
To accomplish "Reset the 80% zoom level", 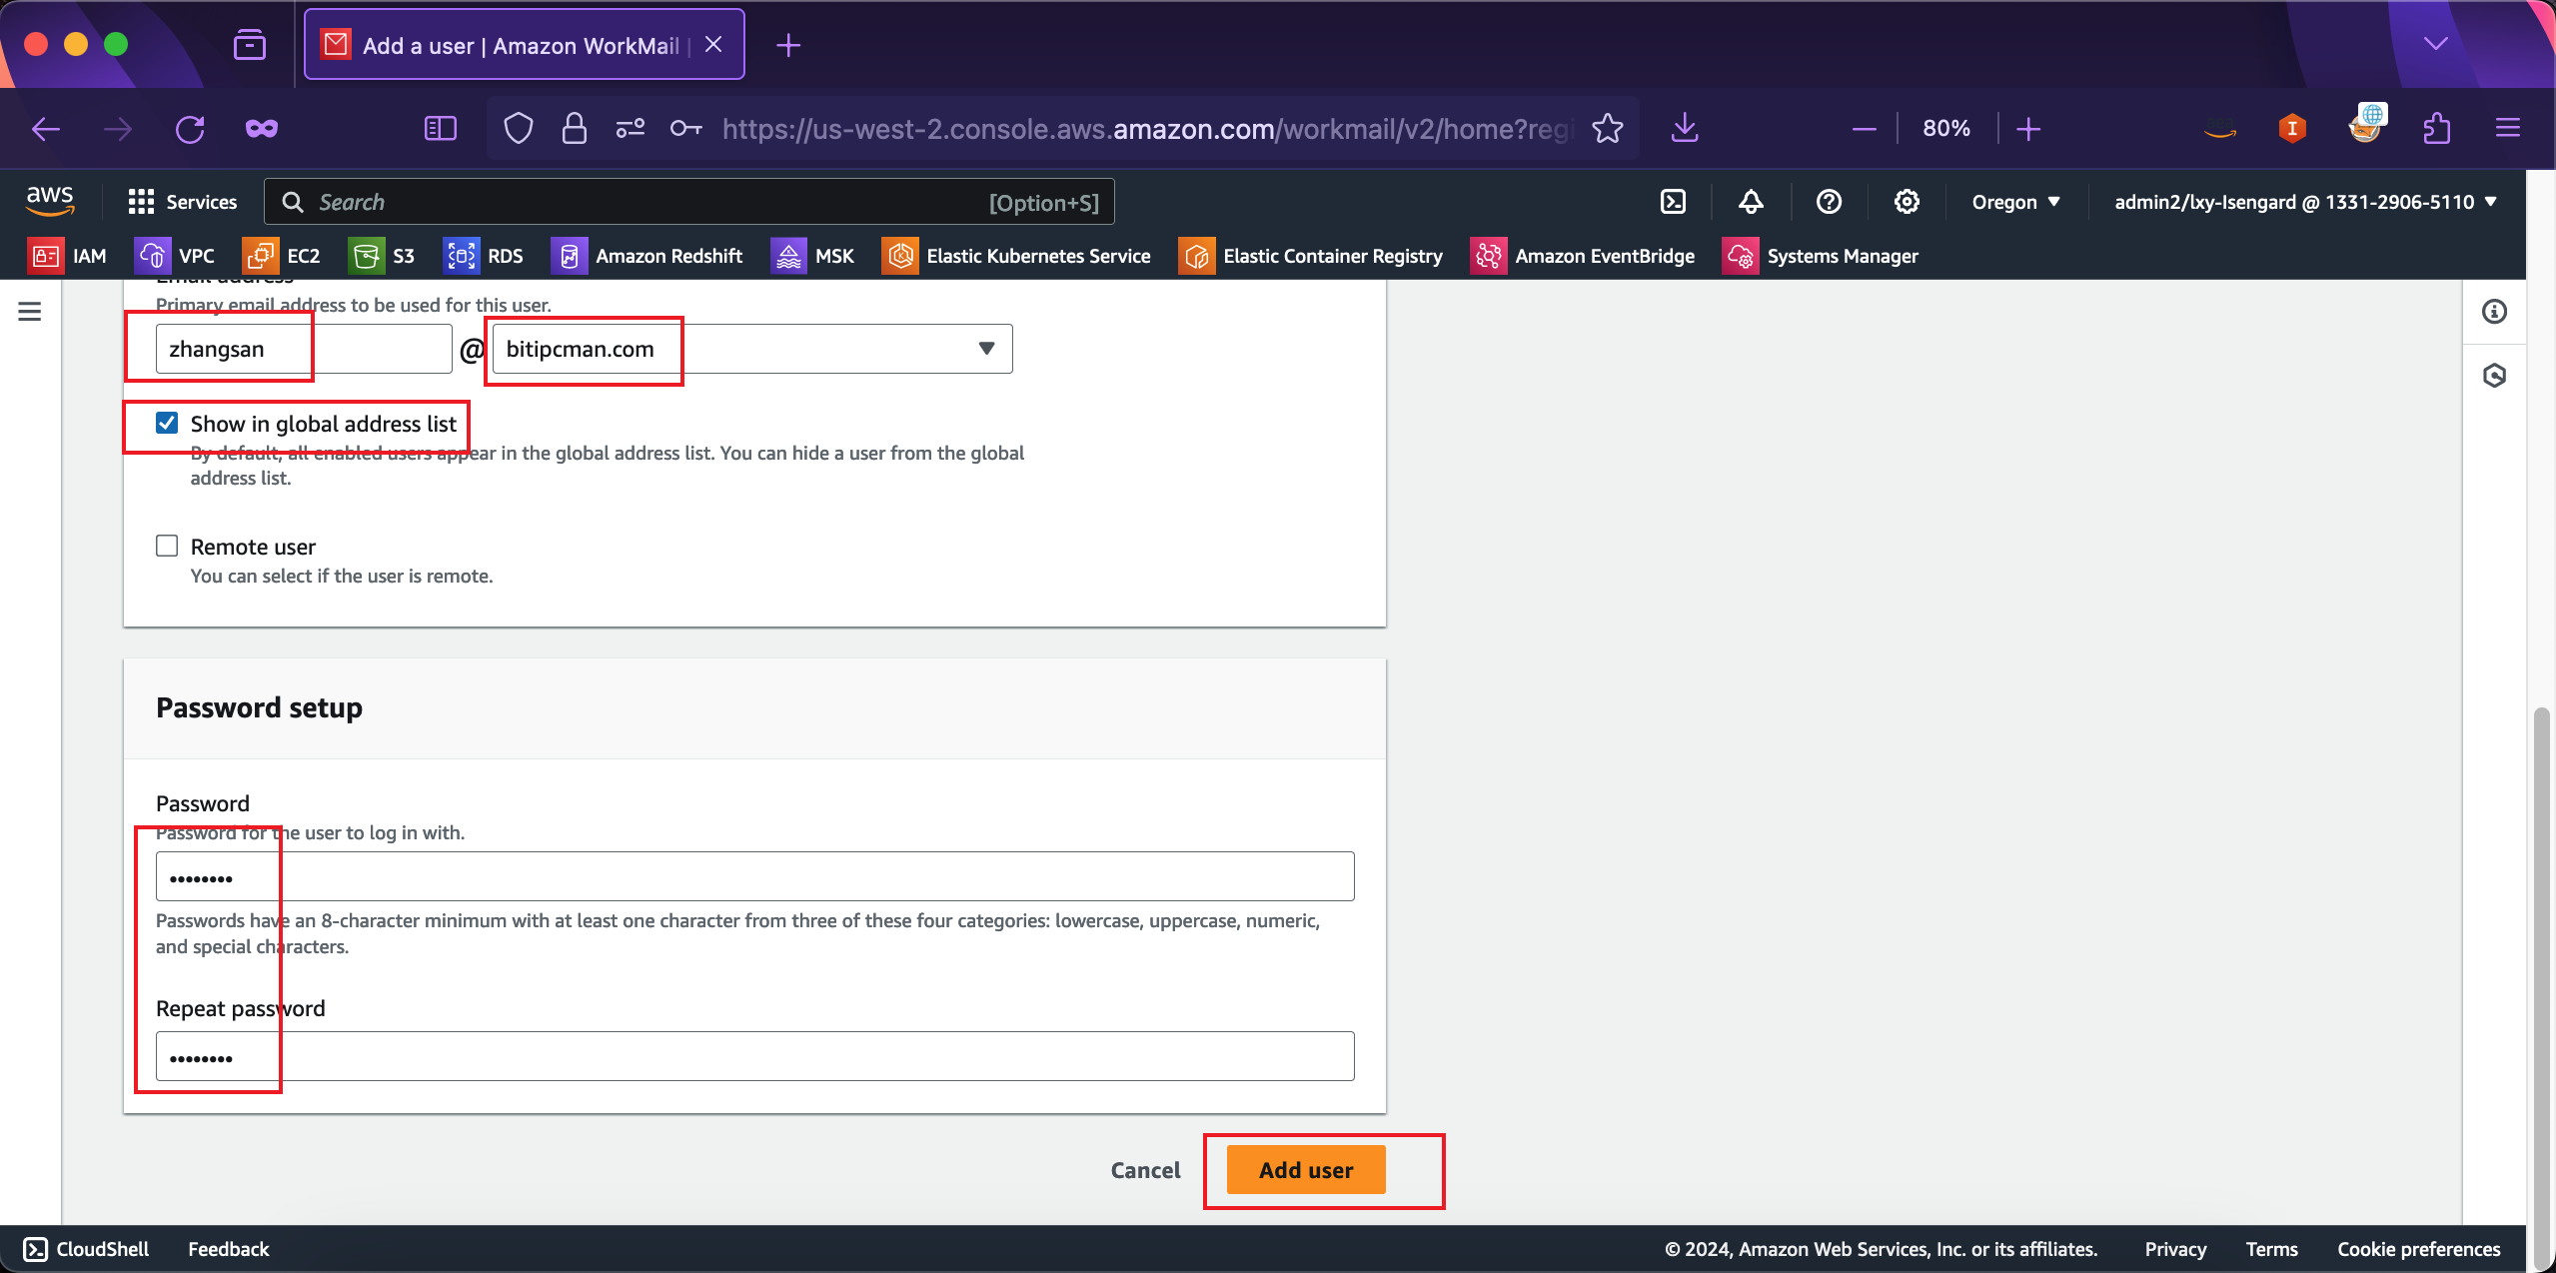I will pos(1946,129).
